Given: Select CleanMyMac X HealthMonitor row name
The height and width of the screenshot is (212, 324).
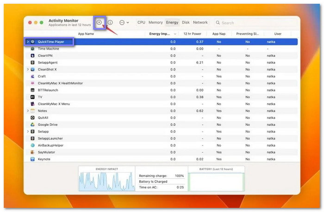Looking at the screenshot, I should (x=60, y=83).
